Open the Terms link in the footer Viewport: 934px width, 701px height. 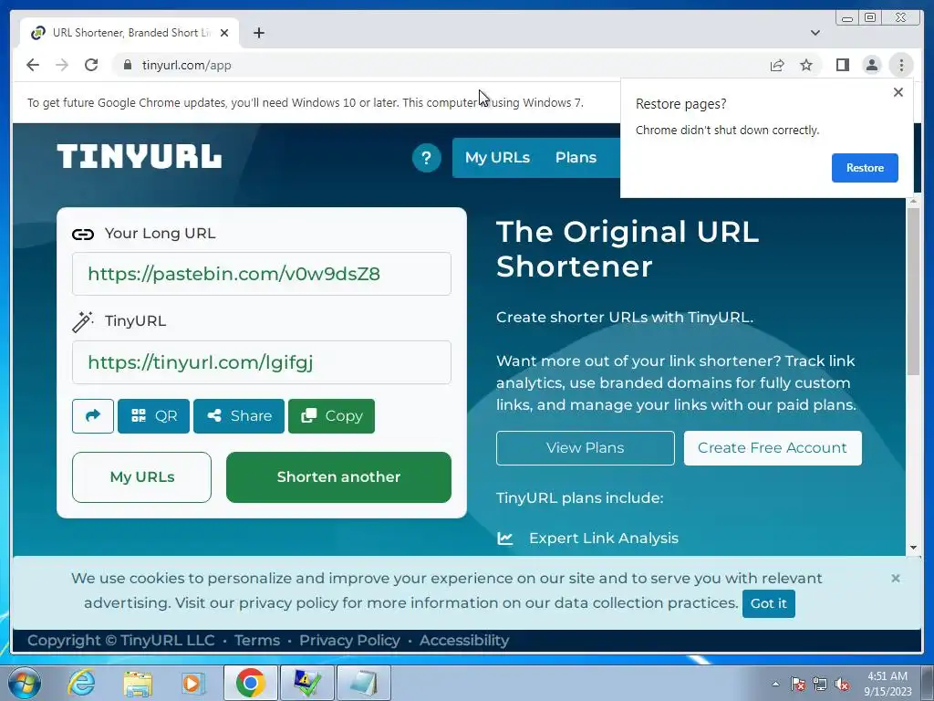256,640
